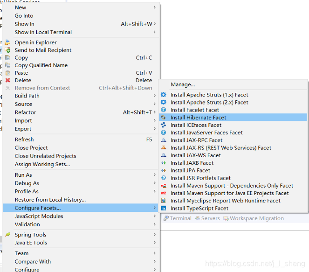
Task: Select Install Hibernate Facet
Action: [233, 118]
